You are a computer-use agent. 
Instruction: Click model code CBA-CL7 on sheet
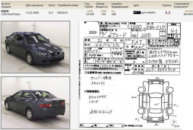point(156,27)
